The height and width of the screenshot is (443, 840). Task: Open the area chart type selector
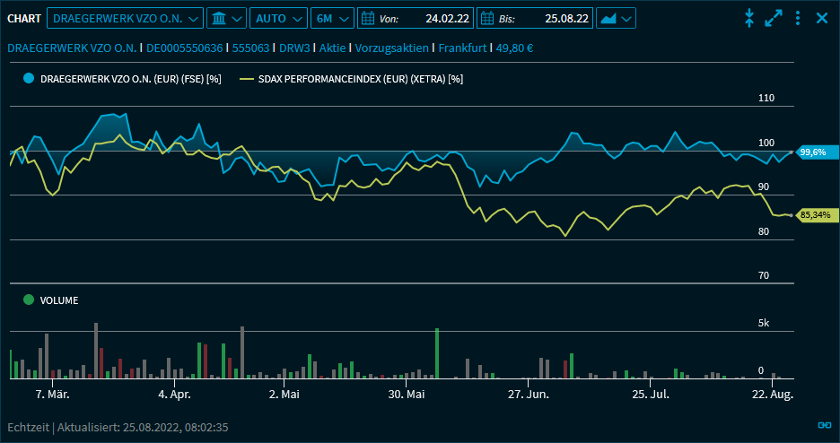616,18
